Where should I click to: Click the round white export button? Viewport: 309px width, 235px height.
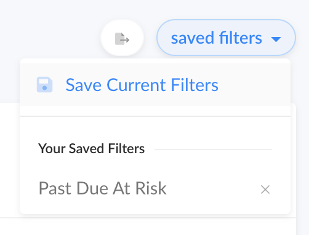[x=122, y=38]
